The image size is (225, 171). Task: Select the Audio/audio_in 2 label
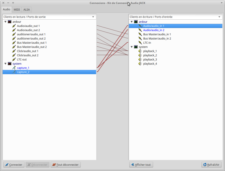coord(154,30)
